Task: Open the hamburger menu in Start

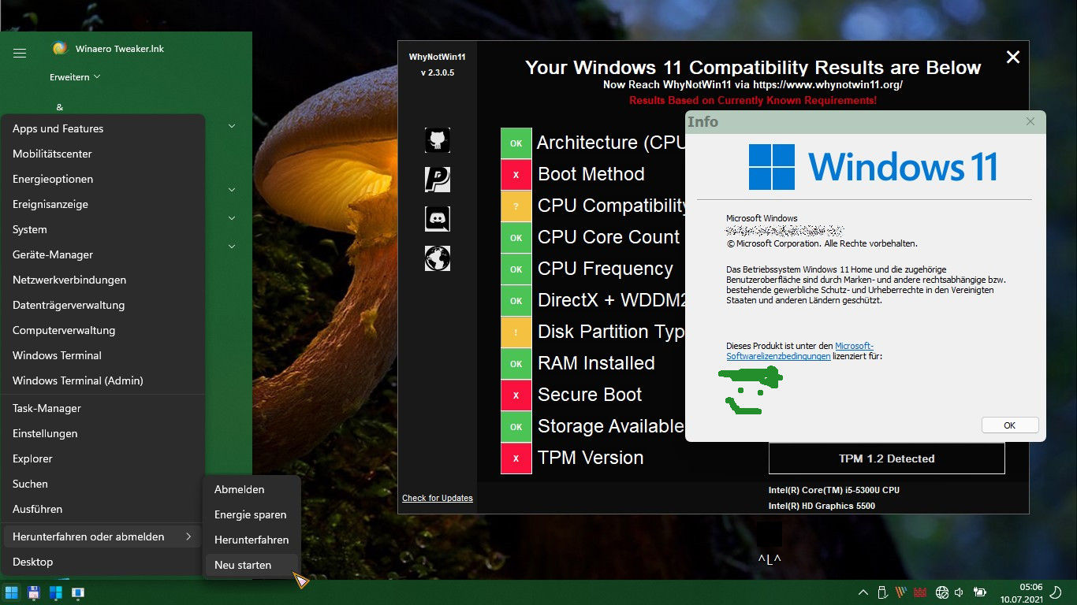Action: (20, 54)
